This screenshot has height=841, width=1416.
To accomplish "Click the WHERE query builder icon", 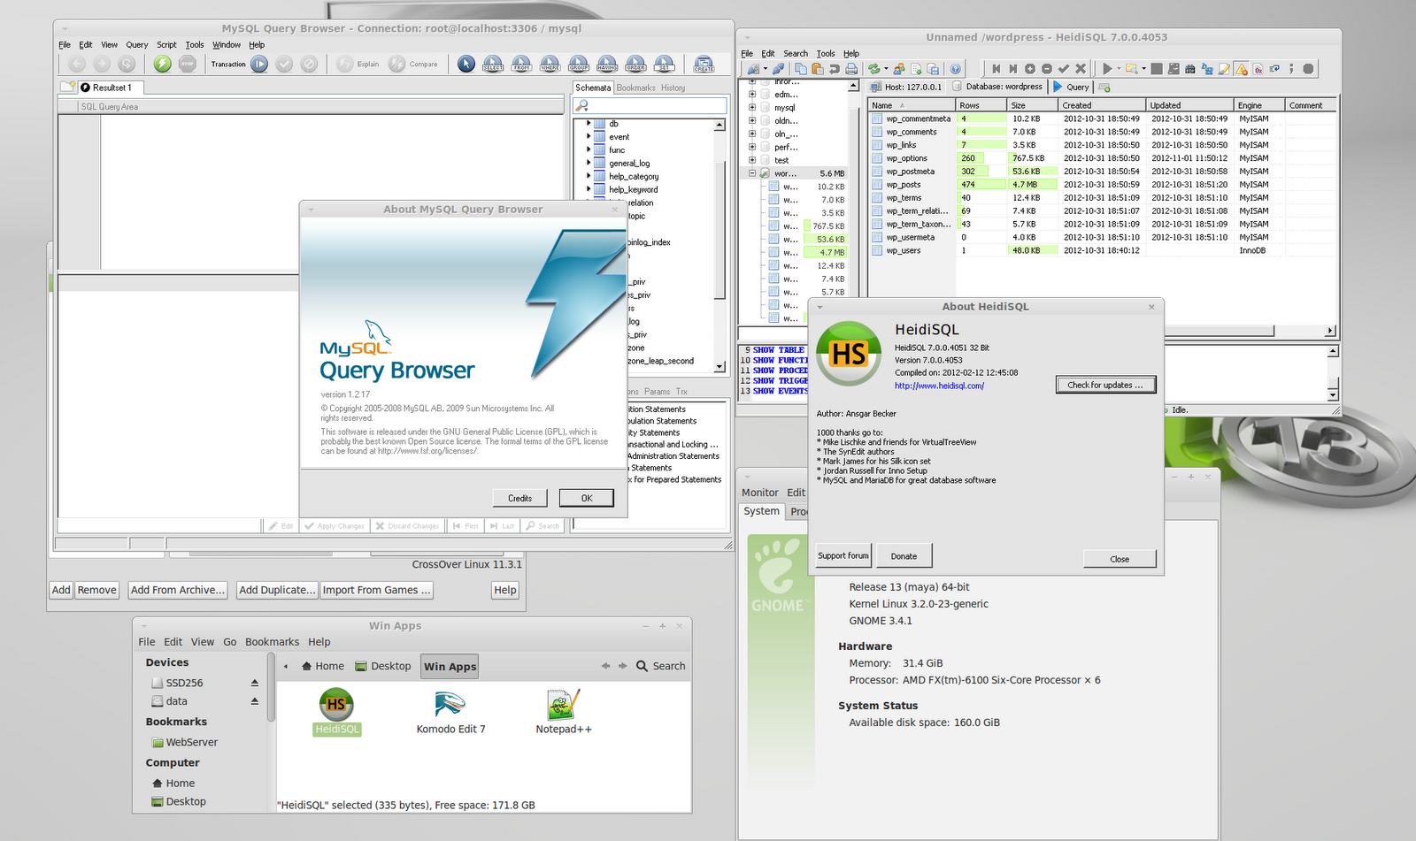I will coord(550,64).
